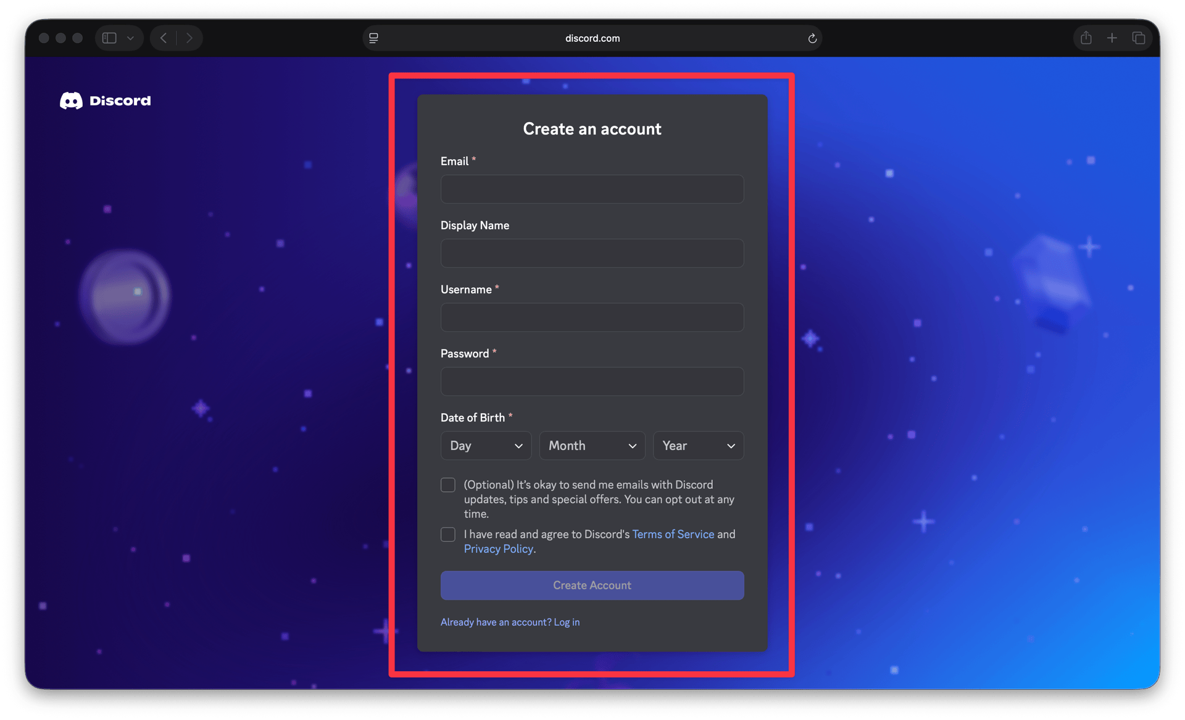Focus the Password input field
The height and width of the screenshot is (720, 1185).
592,382
